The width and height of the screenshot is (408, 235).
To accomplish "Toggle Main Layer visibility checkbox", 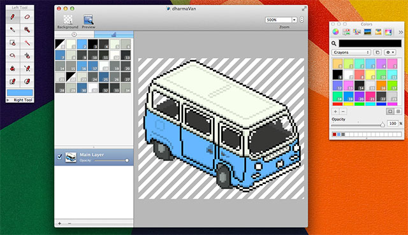I will click(59, 157).
